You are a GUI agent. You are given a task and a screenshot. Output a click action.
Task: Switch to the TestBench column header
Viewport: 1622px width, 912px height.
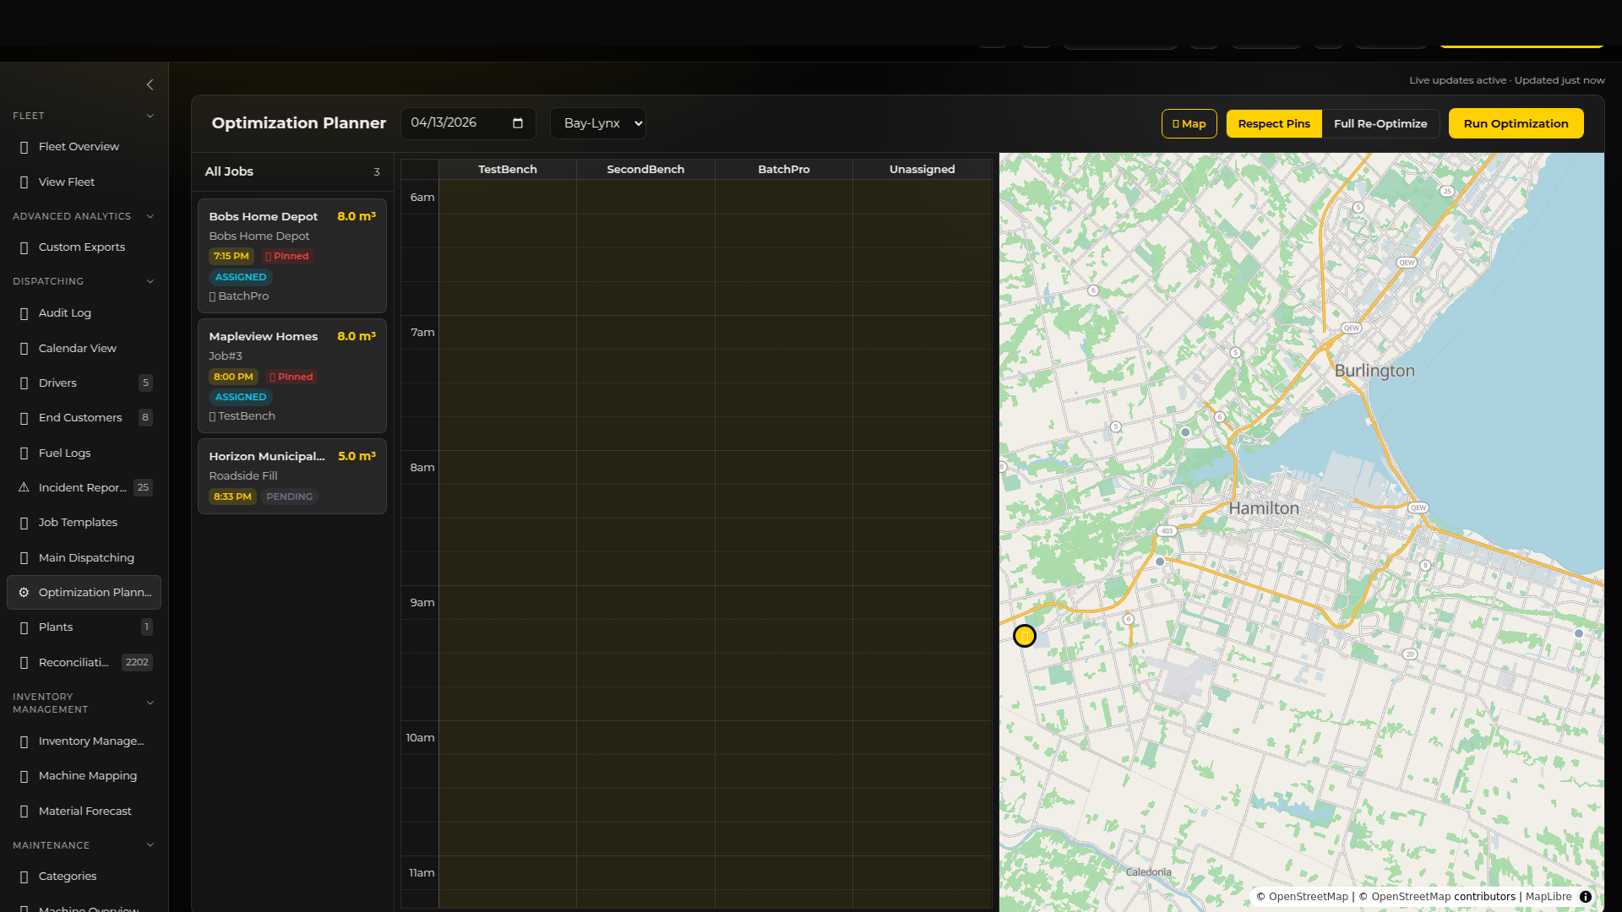coord(507,169)
